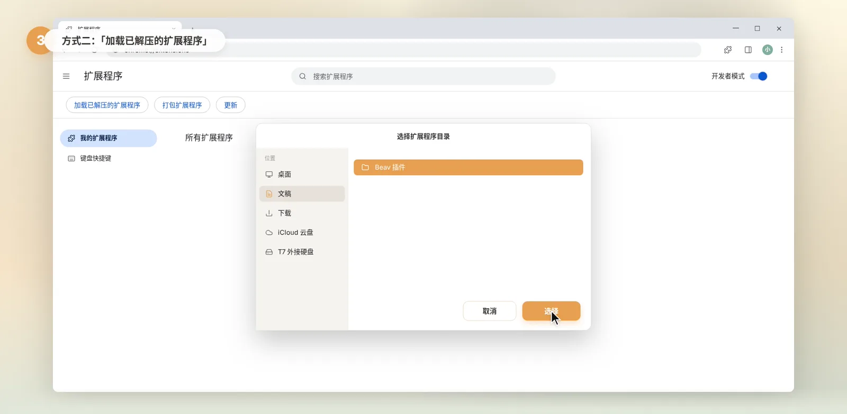Image resolution: width=847 pixels, height=414 pixels.
Task: Open the Chrome three-dot menu
Action: pos(782,50)
